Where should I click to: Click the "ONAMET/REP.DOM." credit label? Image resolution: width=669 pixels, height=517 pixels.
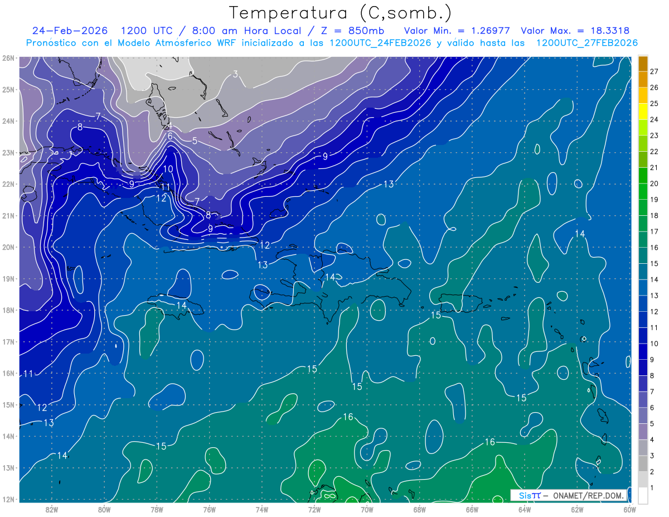(588, 495)
